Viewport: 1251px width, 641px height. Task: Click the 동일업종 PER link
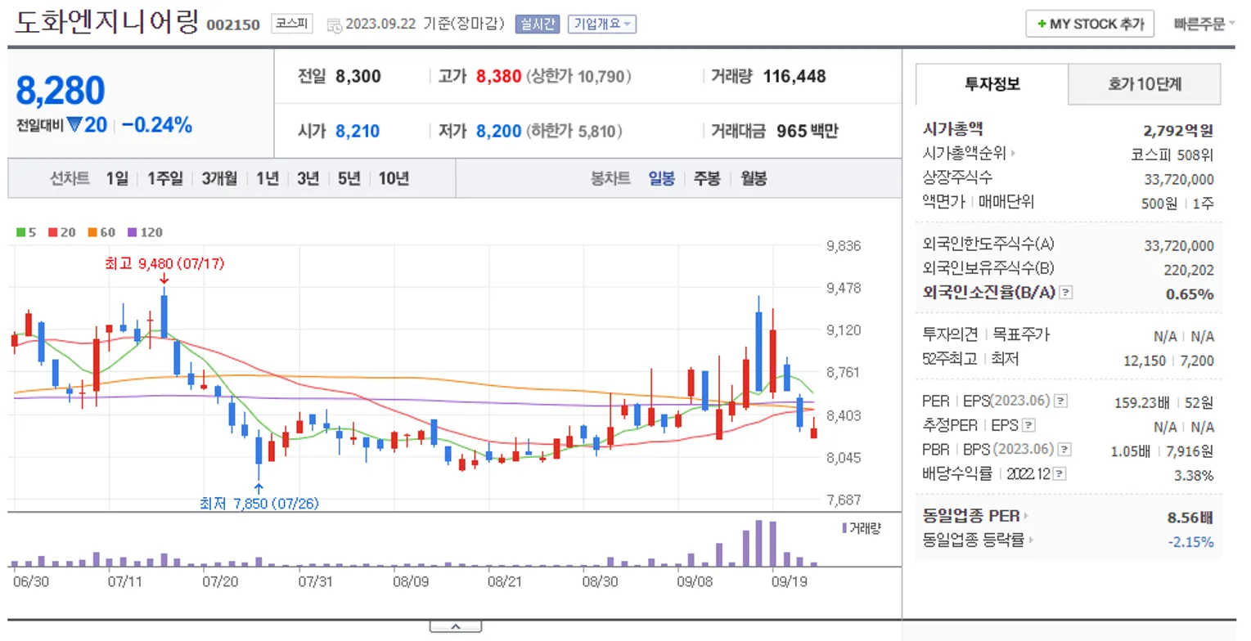click(971, 517)
